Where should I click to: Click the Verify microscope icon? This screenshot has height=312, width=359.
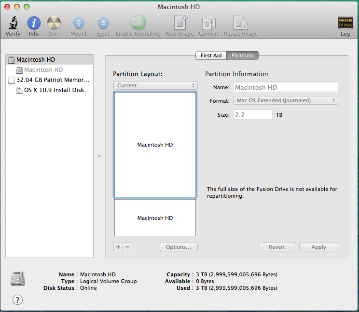[13, 23]
